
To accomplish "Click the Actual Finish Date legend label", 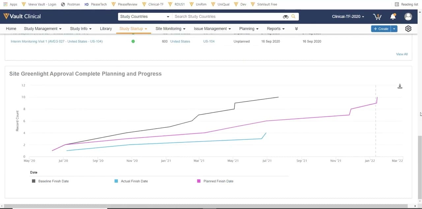I will (x=134, y=181).
